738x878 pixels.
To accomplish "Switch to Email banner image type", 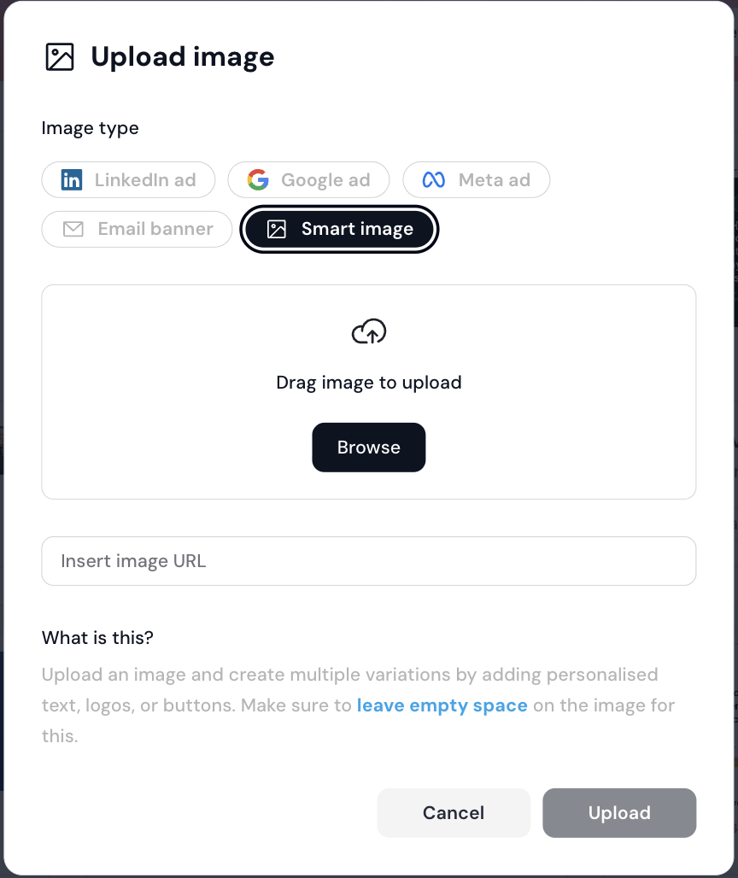I will [x=155, y=229].
